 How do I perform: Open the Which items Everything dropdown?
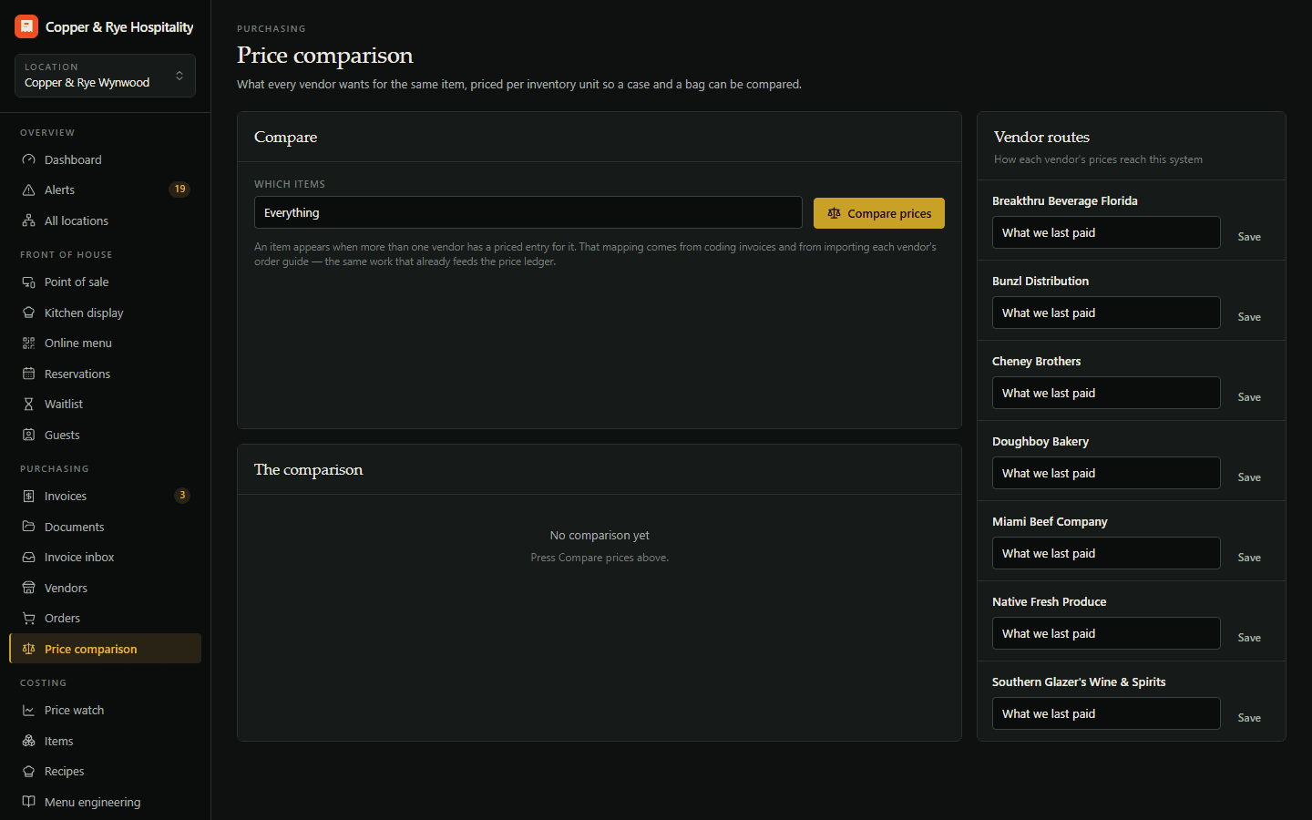click(x=528, y=212)
